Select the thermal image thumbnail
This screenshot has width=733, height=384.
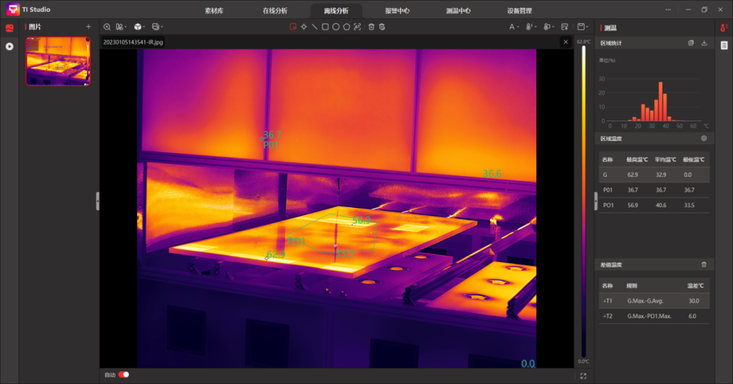click(x=58, y=61)
